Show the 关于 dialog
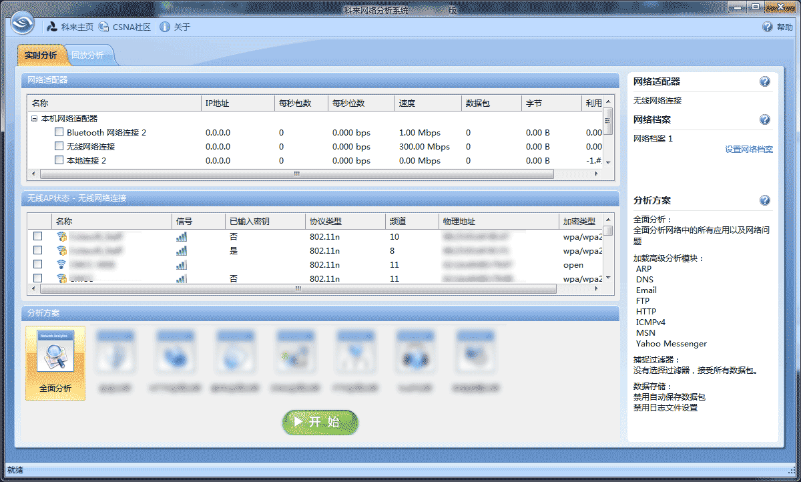 pyautogui.click(x=175, y=27)
